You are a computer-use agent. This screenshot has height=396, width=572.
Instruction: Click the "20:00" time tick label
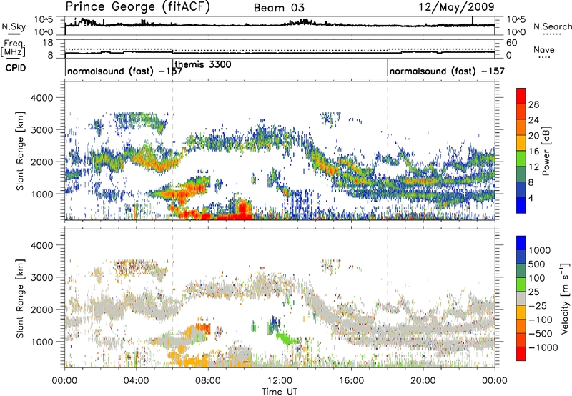coord(423,381)
